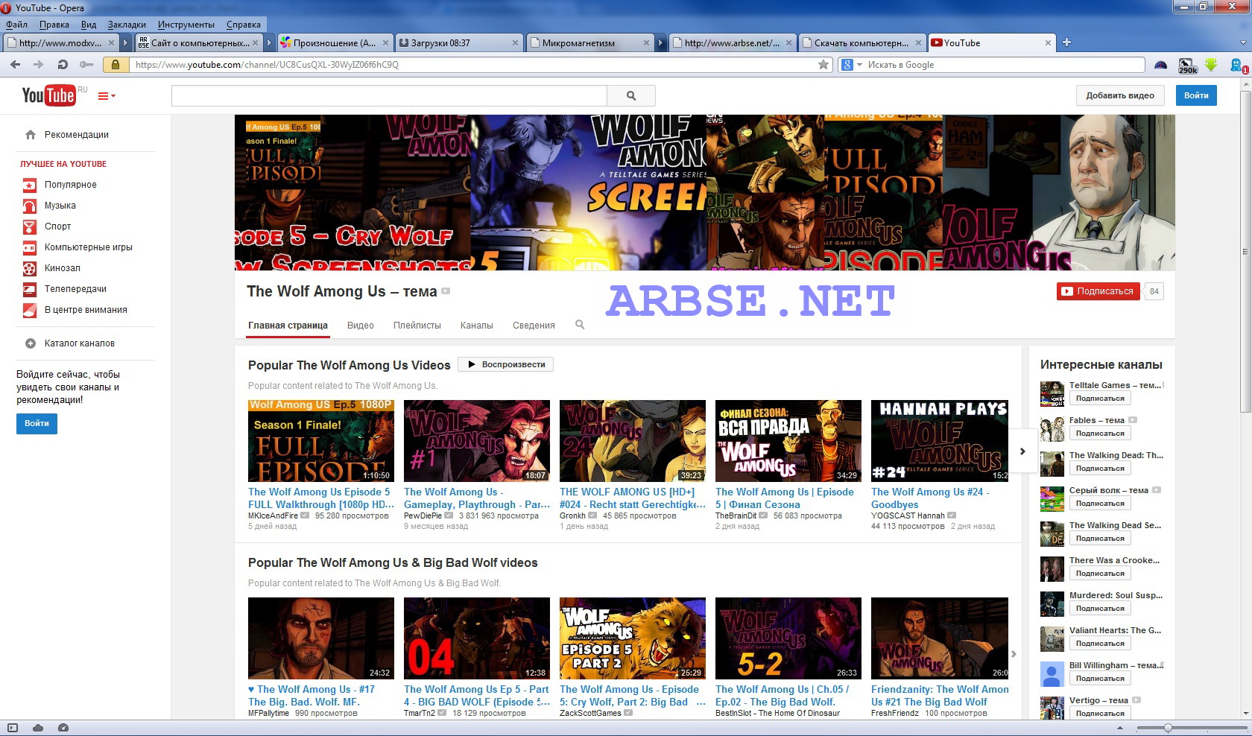Open Кинозал category in sidebar
This screenshot has width=1252, height=736.
[62, 268]
